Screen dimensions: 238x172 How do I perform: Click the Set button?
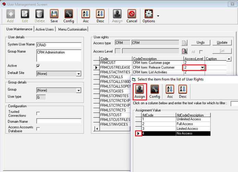tap(222, 51)
